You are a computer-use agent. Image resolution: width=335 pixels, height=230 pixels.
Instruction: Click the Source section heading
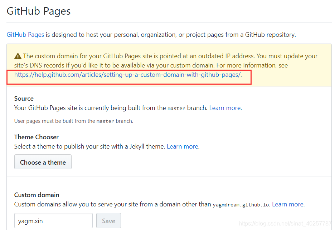pyautogui.click(x=24, y=99)
